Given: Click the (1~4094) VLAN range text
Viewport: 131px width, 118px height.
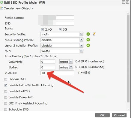Looking at the screenshot, I should [84, 73].
